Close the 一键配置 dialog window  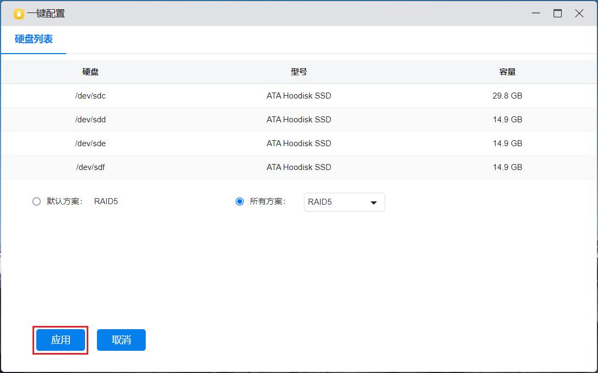(x=579, y=14)
